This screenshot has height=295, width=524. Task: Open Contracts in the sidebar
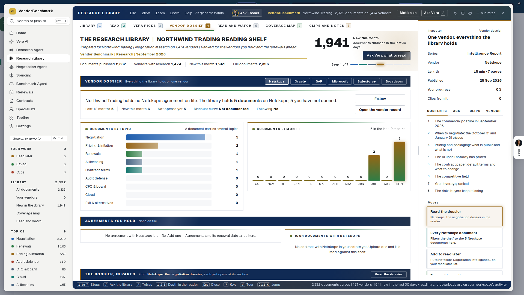[38, 101]
